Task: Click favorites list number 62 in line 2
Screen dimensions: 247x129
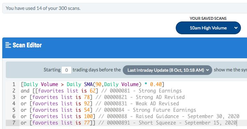Action: coord(93,91)
